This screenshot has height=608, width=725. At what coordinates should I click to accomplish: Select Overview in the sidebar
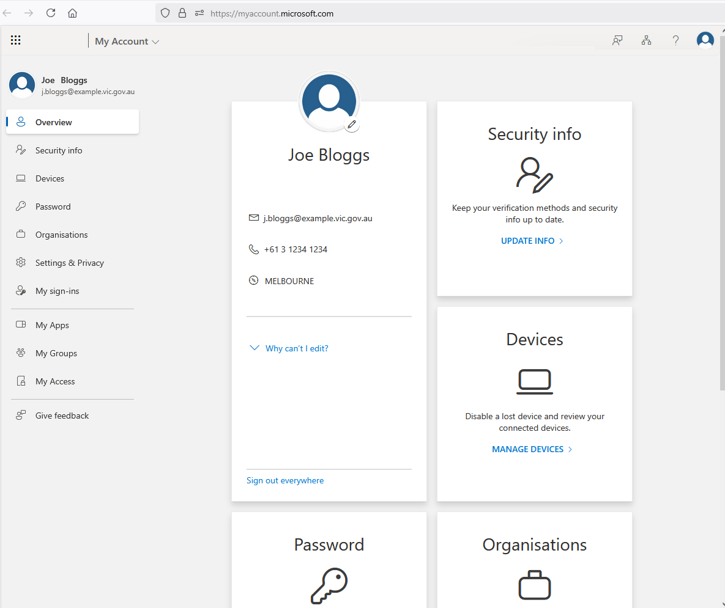click(73, 122)
